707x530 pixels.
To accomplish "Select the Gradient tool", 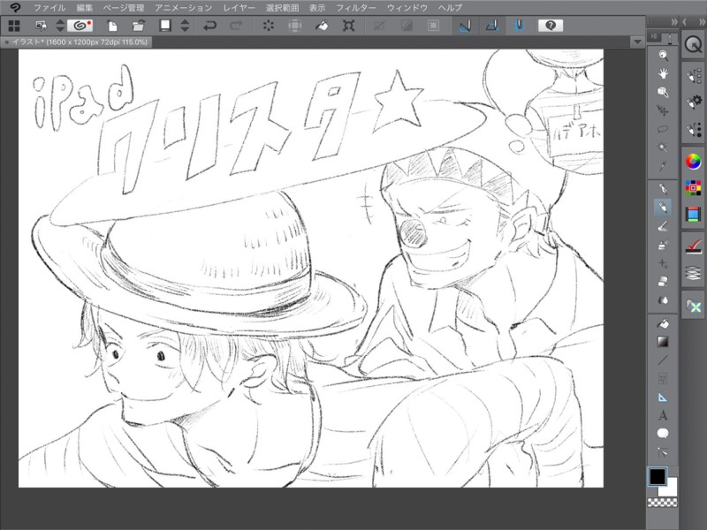I will click(x=663, y=341).
